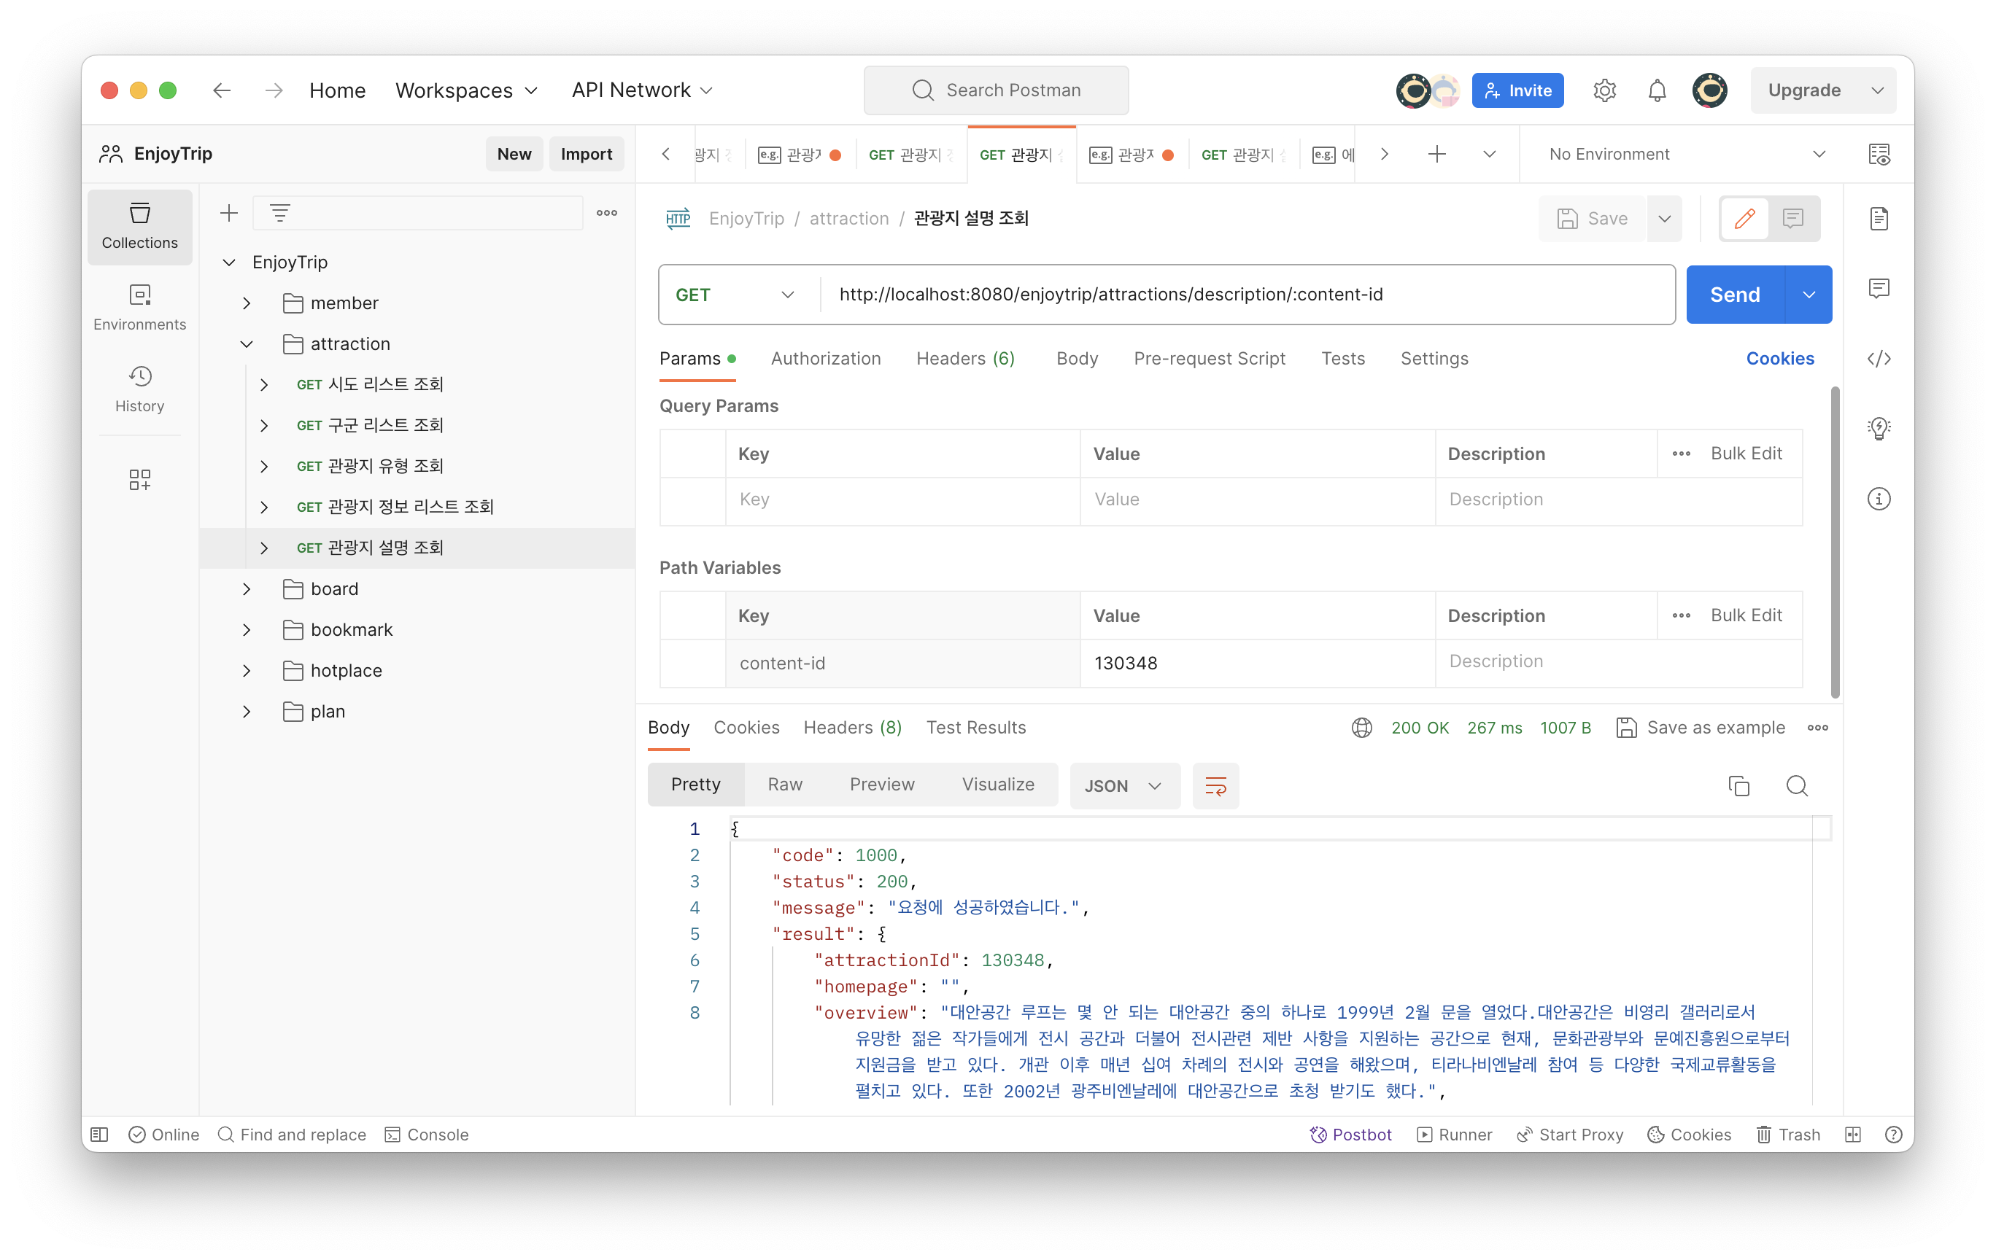Image resolution: width=1996 pixels, height=1260 pixels.
Task: Open the GET method dropdown
Action: click(735, 295)
